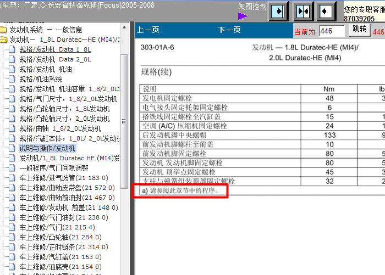
Task: Select 规格/发动机 Data 2_0L tree item
Action: [x=55, y=59]
